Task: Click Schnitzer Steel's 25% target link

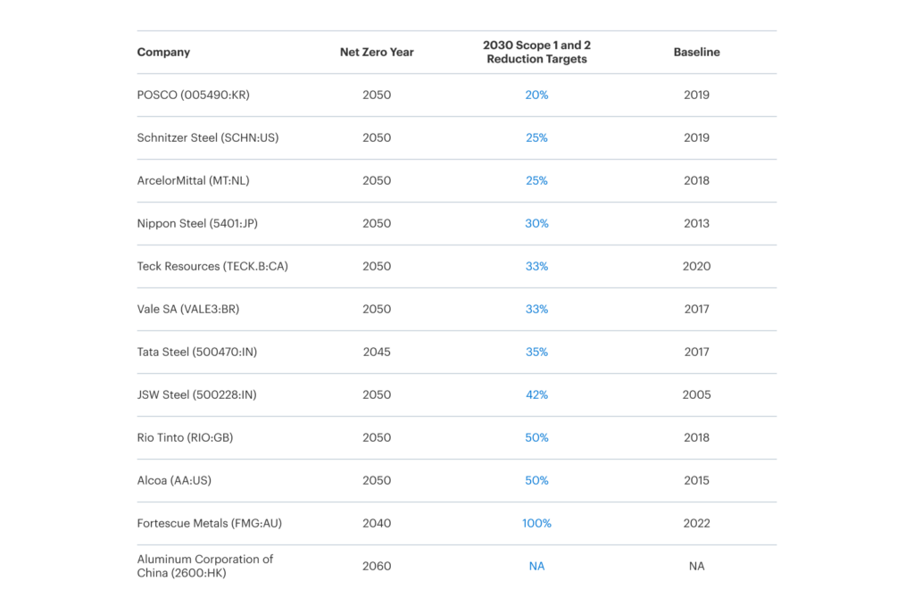Action: coord(536,137)
